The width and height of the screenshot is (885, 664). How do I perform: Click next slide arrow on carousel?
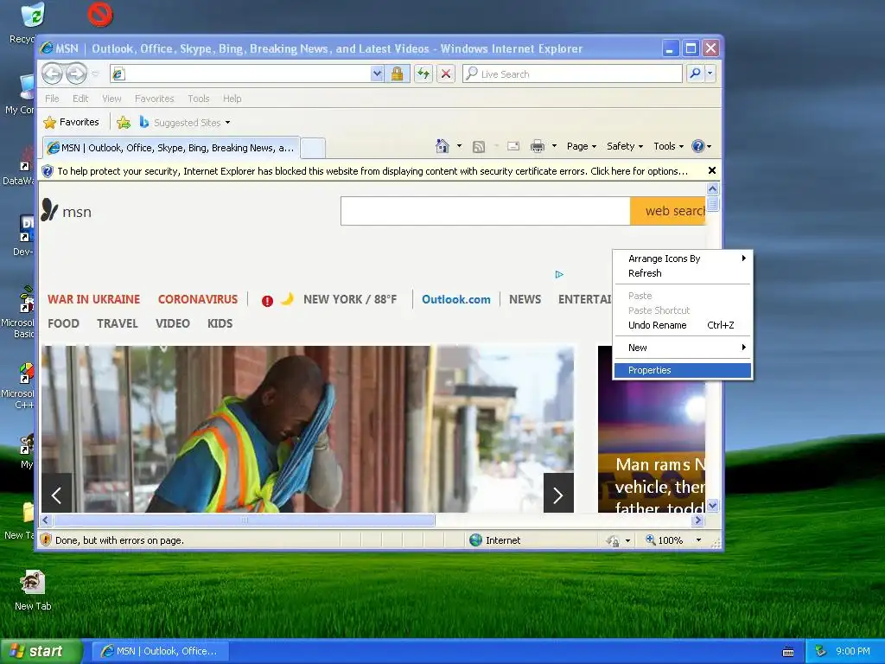(x=558, y=495)
